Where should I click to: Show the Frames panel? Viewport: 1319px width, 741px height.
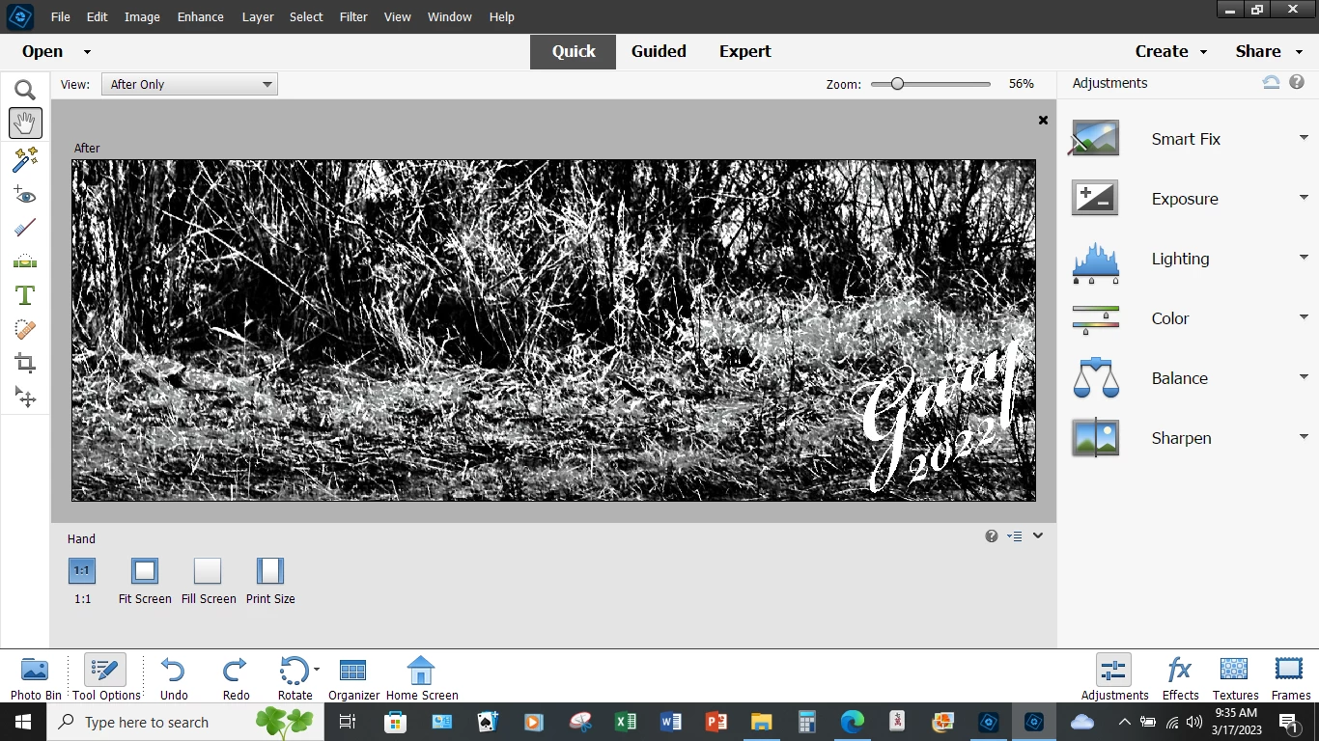(1290, 676)
